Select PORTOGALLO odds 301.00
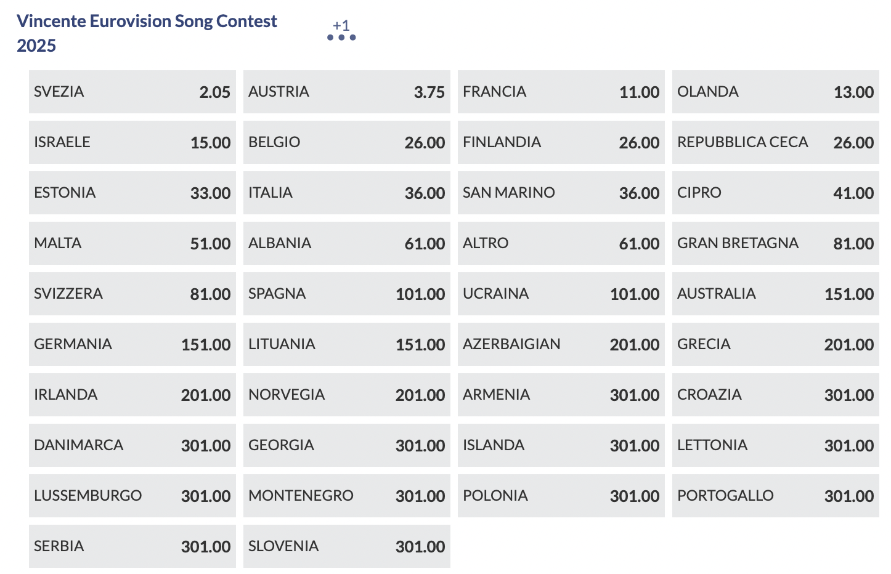Viewport: 891px width, 574px height. pyautogui.click(x=775, y=496)
